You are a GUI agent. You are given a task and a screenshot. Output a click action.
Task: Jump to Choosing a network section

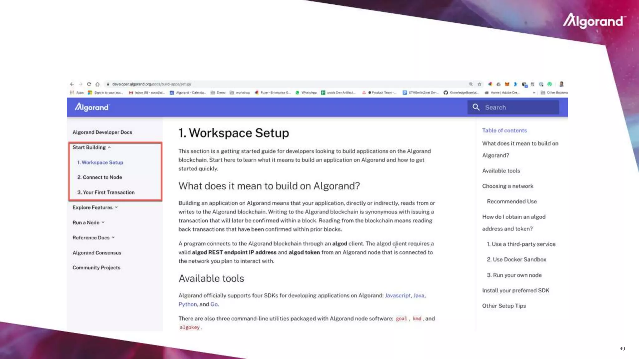pyautogui.click(x=508, y=186)
